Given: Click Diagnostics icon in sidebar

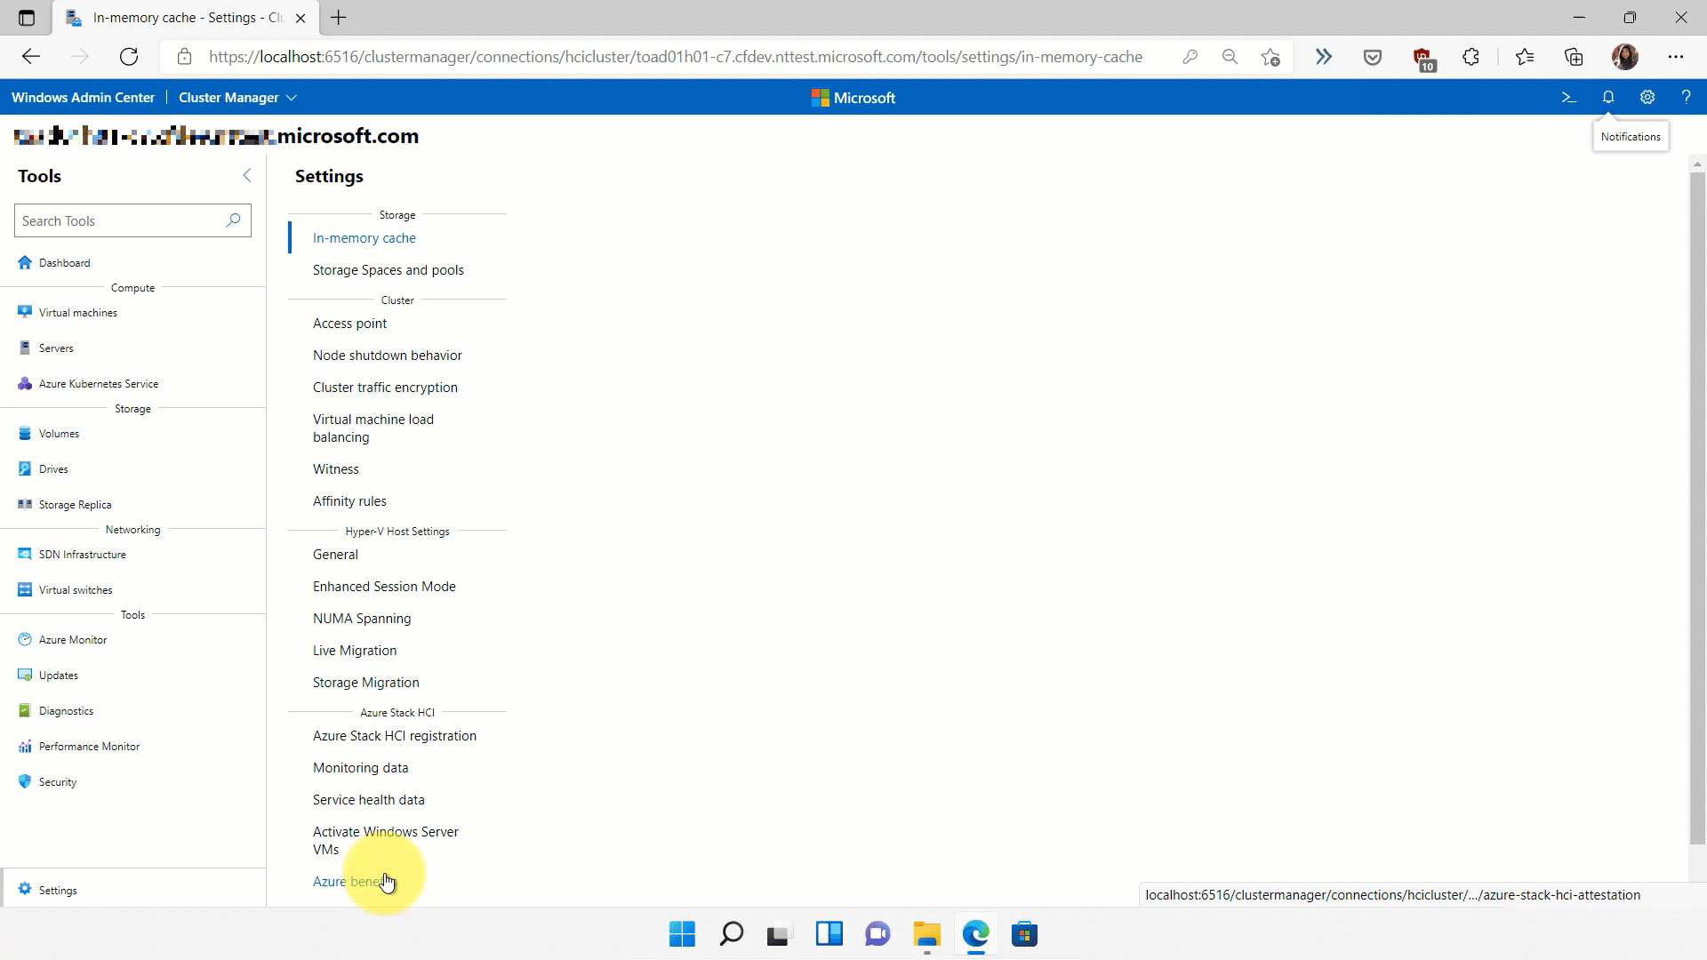Looking at the screenshot, I should click(25, 709).
